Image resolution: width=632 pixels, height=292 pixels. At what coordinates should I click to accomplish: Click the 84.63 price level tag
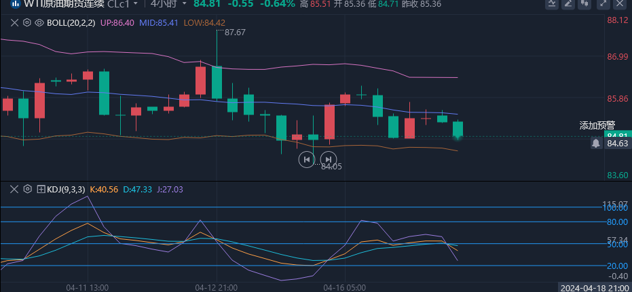[617, 143]
